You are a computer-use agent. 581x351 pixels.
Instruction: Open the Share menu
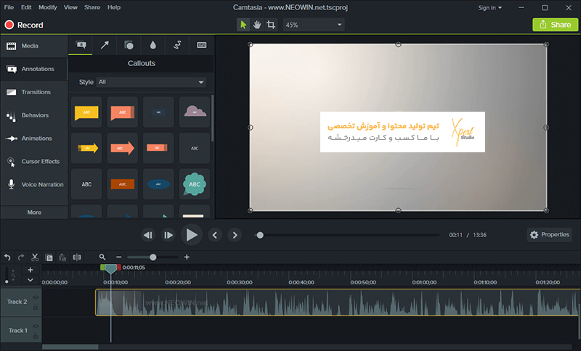92,7
